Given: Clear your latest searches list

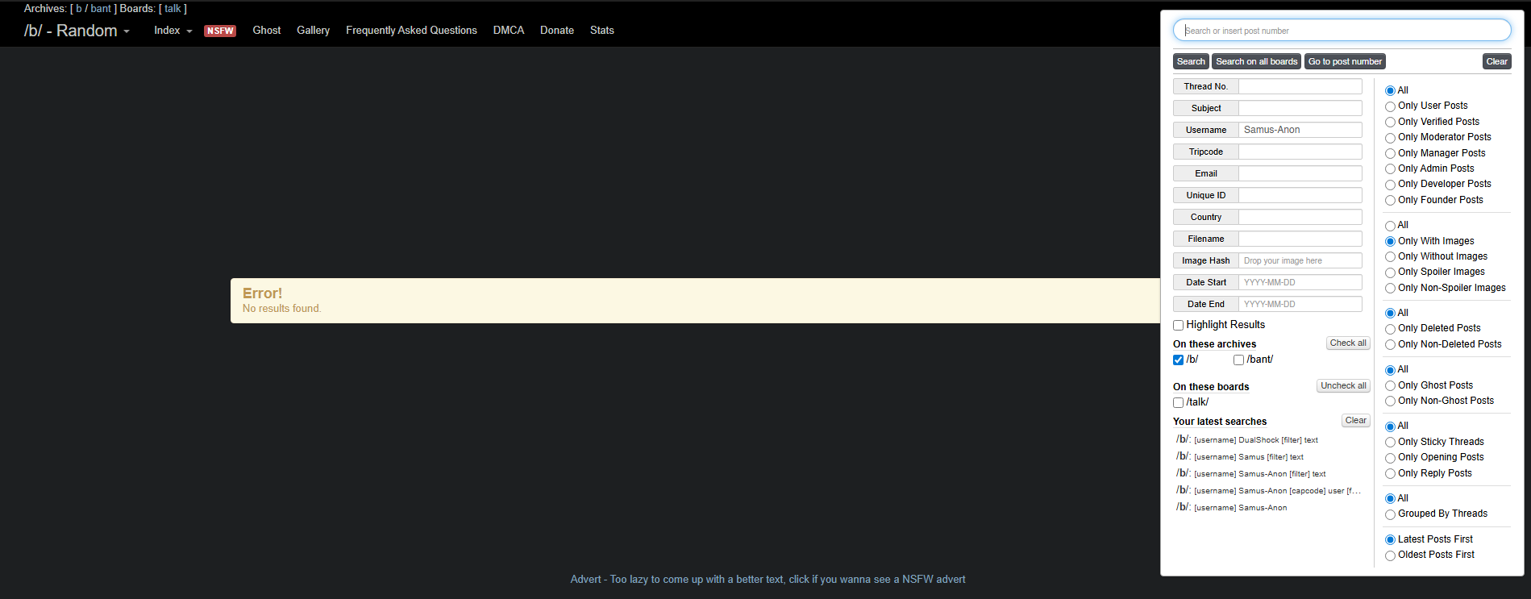Looking at the screenshot, I should point(1356,421).
